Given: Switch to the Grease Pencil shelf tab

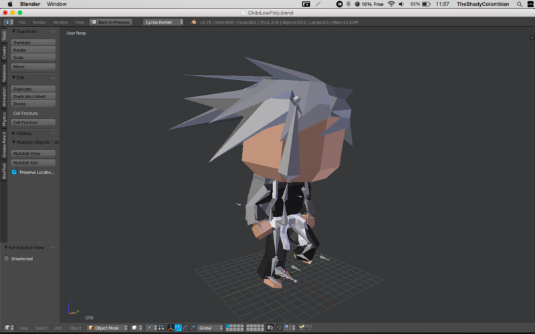Looking at the screenshot, I should click(x=4, y=145).
